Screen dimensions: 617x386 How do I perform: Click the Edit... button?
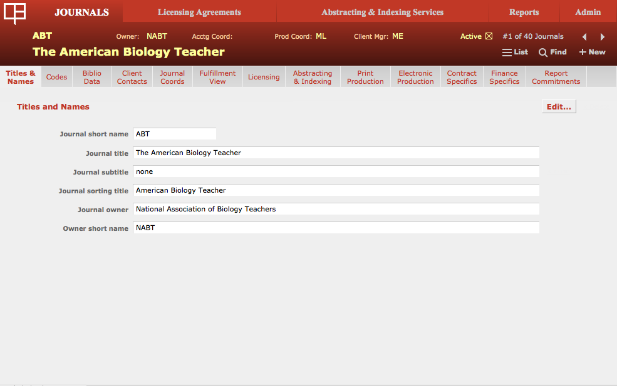tap(559, 106)
